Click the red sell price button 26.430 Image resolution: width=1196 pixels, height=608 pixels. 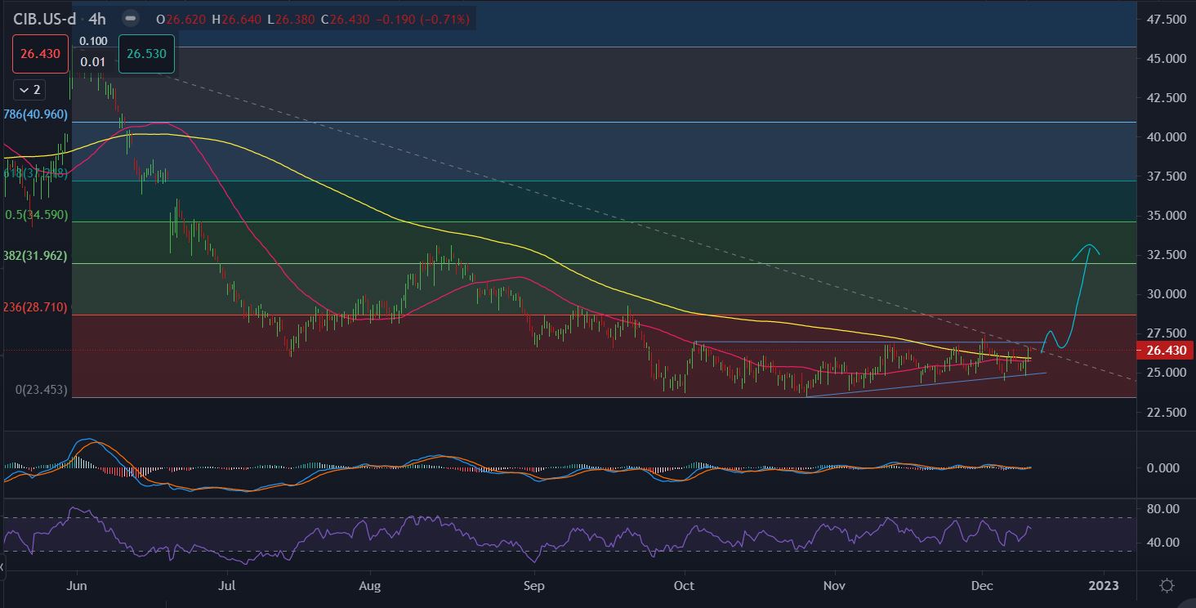click(x=40, y=54)
